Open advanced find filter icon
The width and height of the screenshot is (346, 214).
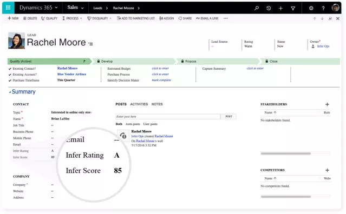point(293,8)
